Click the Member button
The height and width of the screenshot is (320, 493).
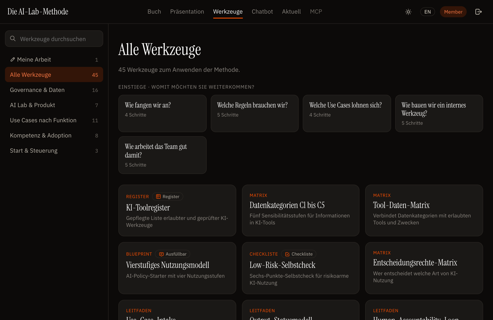pyautogui.click(x=453, y=12)
